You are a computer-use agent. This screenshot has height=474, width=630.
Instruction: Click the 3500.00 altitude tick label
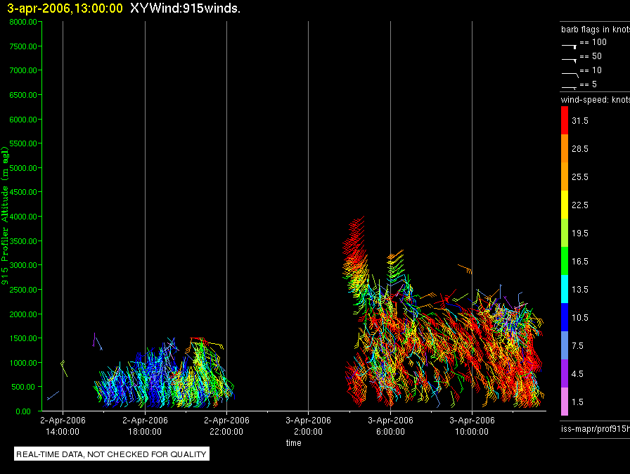pyautogui.click(x=23, y=241)
